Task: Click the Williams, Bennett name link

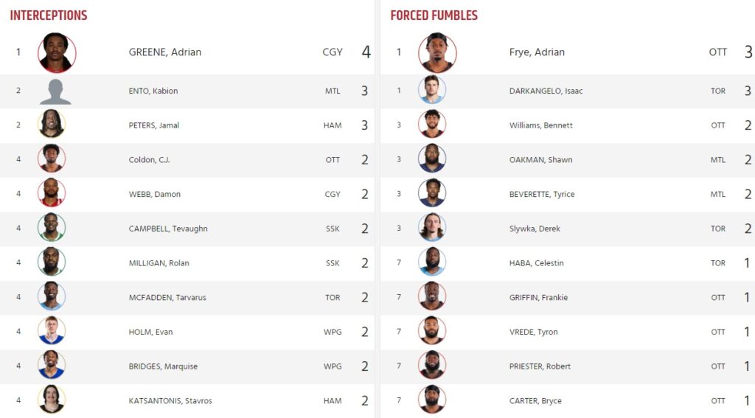Action: point(540,125)
